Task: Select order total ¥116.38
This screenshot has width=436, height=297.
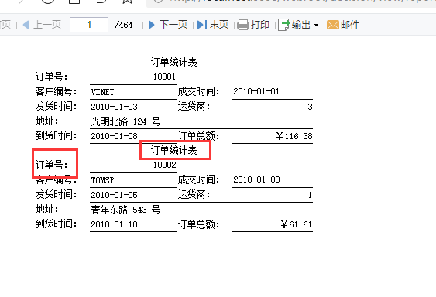Action: pos(294,136)
